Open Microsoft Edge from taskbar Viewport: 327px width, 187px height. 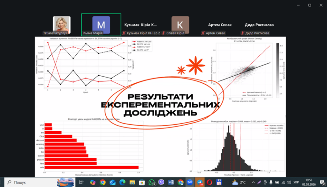pyautogui.click(x=122, y=182)
